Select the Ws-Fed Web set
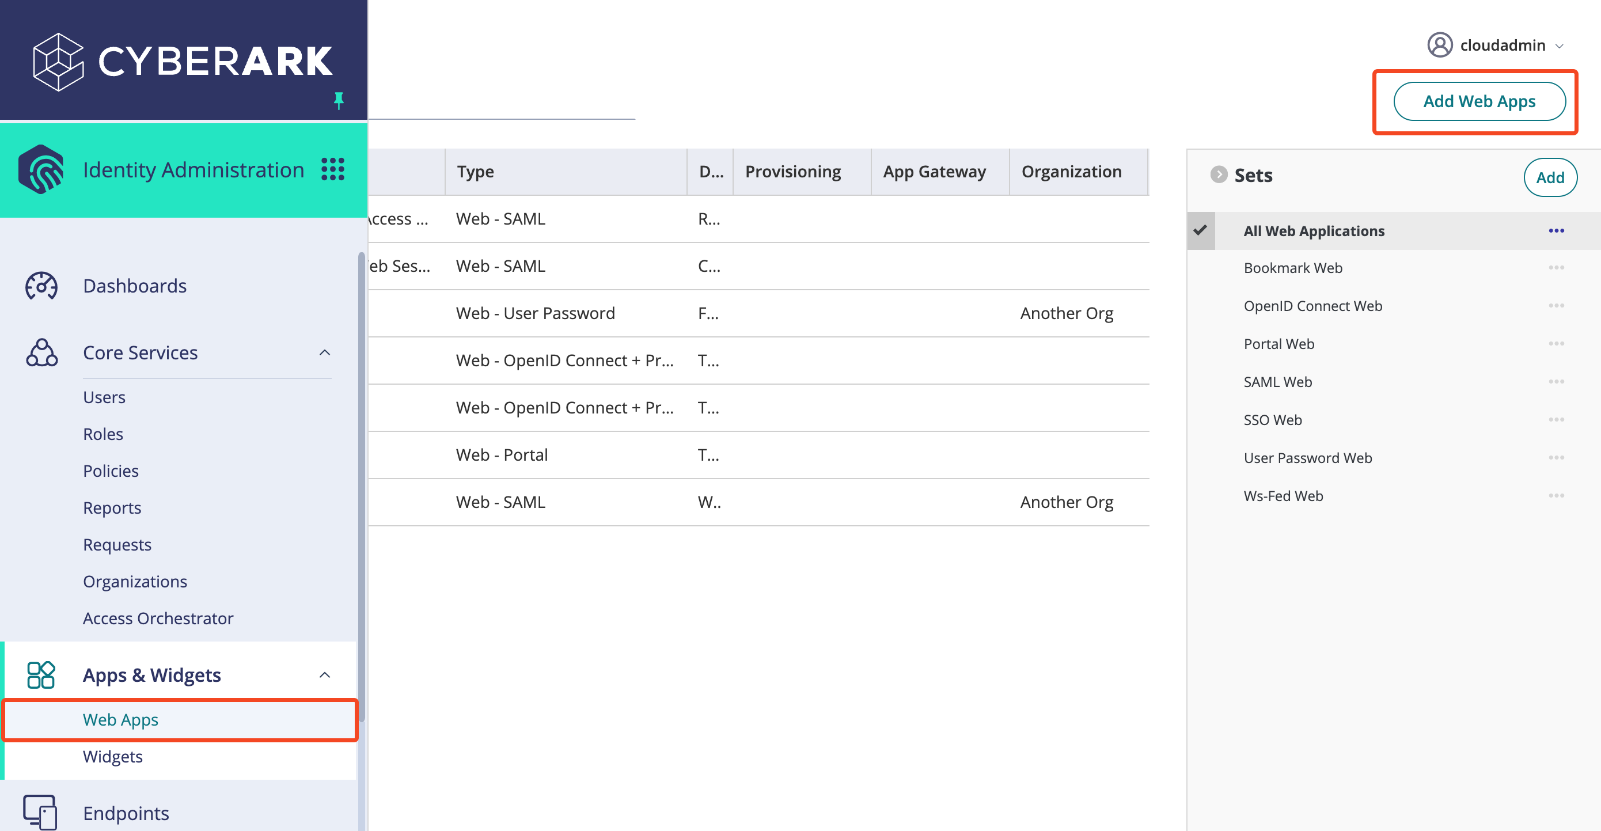The width and height of the screenshot is (1601, 831). [x=1283, y=495]
